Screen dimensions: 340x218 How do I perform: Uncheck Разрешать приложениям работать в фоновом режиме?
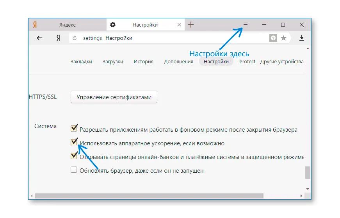pos(74,128)
